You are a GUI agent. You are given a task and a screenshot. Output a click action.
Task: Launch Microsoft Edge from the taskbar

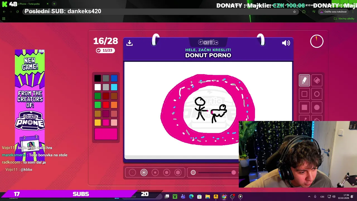pyautogui.click(x=191, y=197)
